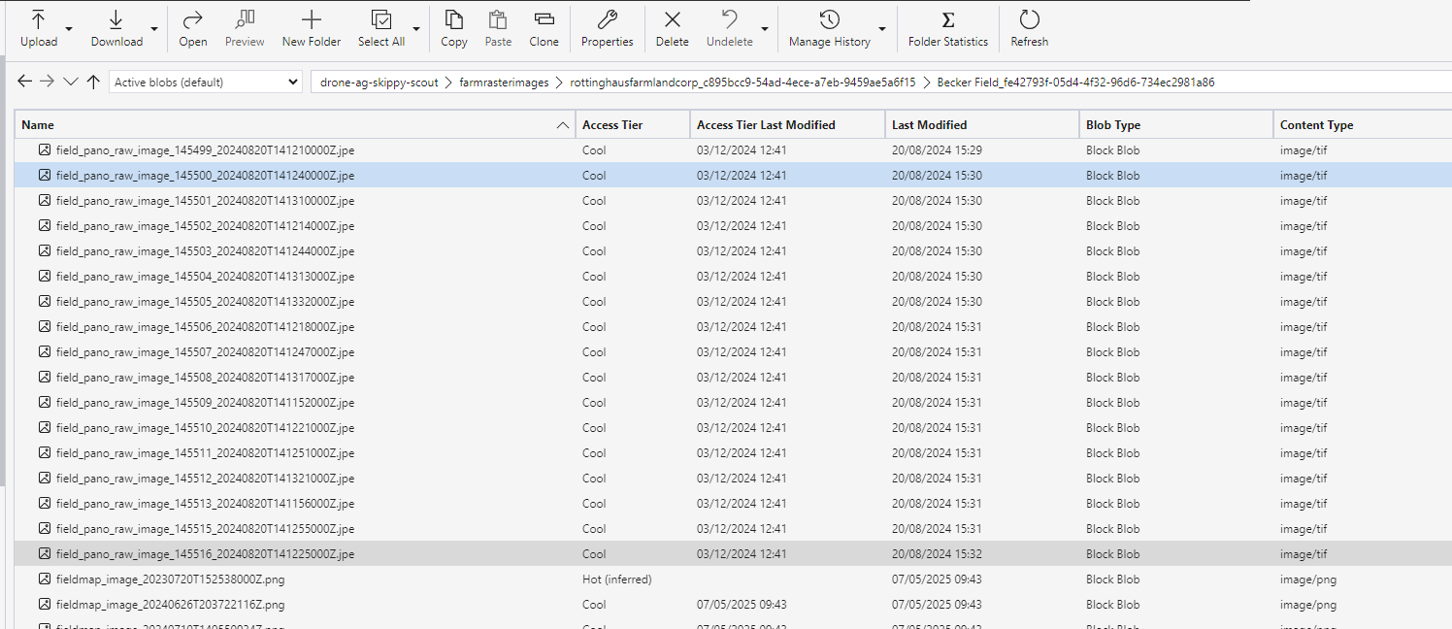
Task: Select field_pano_raw_image_145511 file row
Action: pyautogui.click(x=734, y=453)
